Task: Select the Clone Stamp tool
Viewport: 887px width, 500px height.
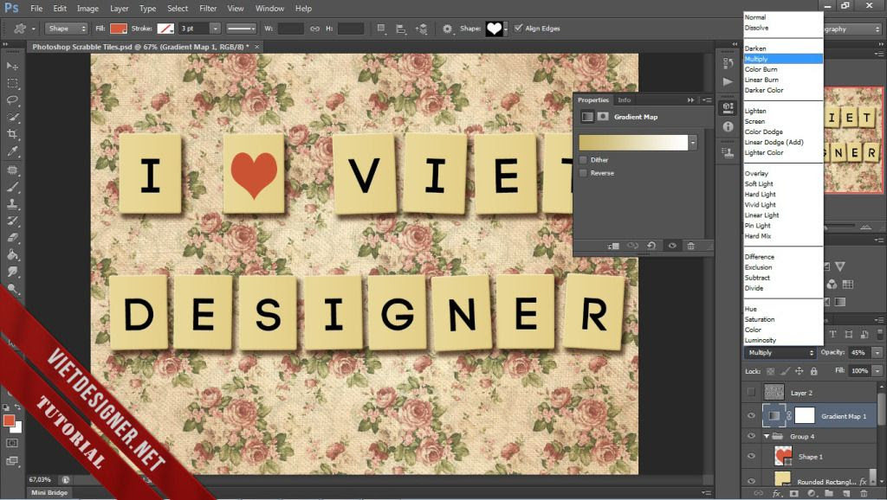Action: point(12,204)
